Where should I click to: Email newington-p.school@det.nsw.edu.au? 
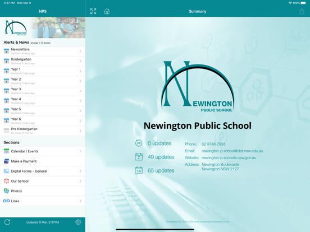click(233, 151)
